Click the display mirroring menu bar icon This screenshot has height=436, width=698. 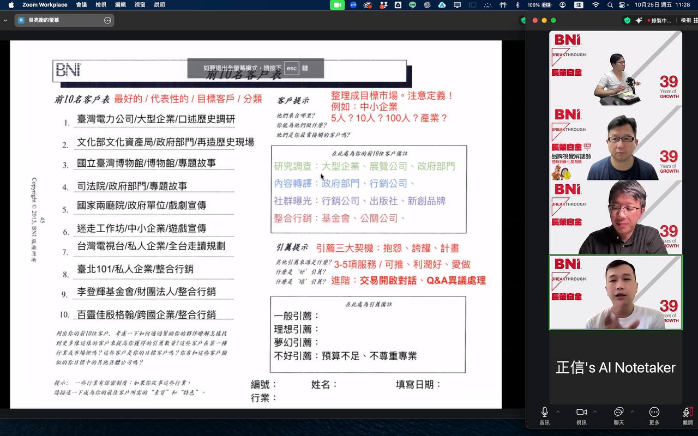(x=457, y=4)
